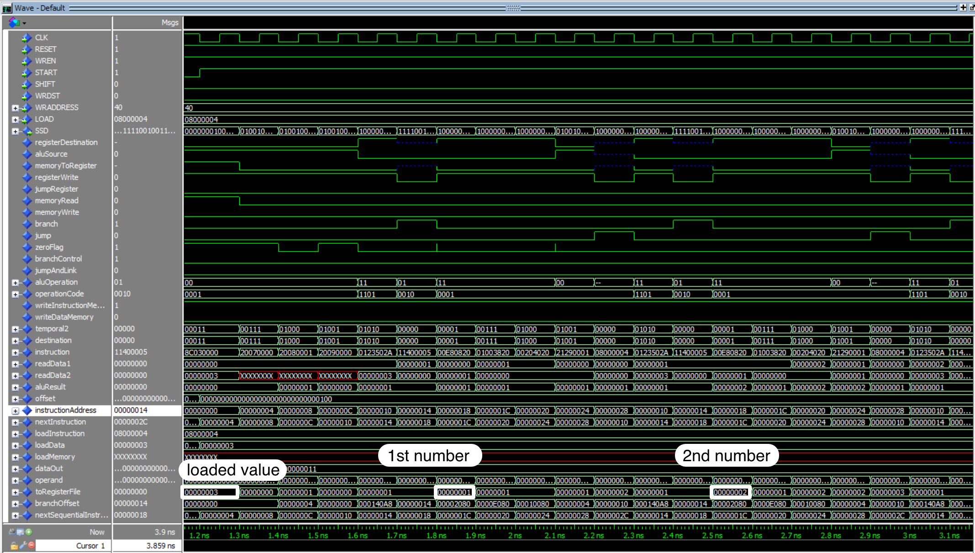This screenshot has height=553, width=975.
Task: Click the 2 ns mark on timeline ruler
Action: pyautogui.click(x=515, y=536)
